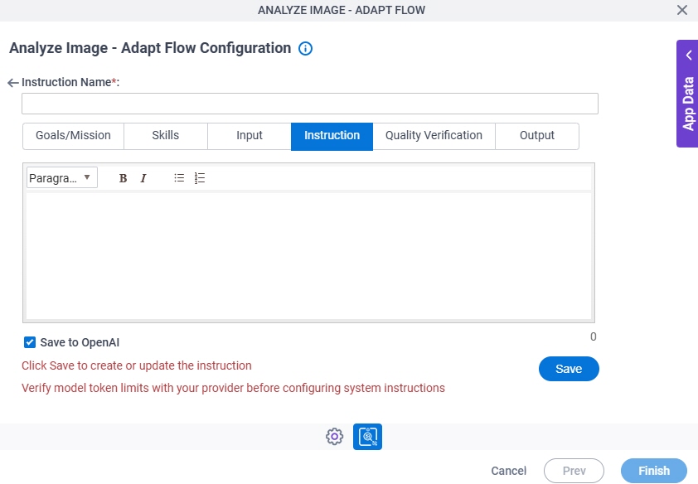Click the 'Click Save to create or update' message
The height and width of the screenshot is (484, 698).
click(137, 365)
